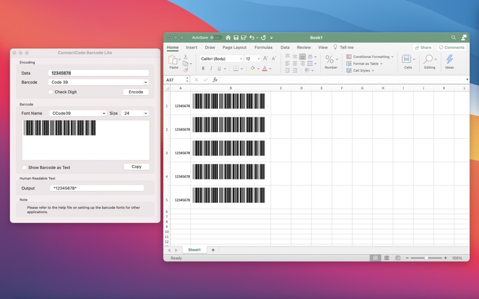
Task: Click the Data input field 12345678
Action: pyautogui.click(x=98, y=73)
